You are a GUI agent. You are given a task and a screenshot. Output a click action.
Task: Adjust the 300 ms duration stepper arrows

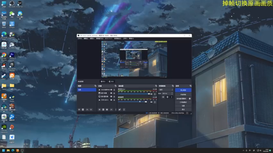[172, 93]
